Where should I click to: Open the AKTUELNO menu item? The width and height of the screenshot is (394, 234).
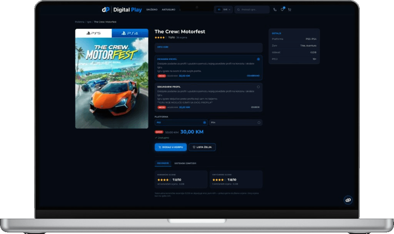(x=169, y=10)
